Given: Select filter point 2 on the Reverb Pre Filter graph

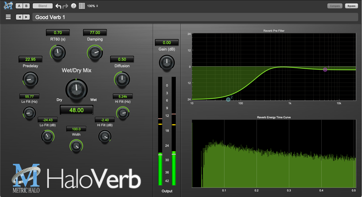Looking at the screenshot, I should pyautogui.click(x=228, y=100).
